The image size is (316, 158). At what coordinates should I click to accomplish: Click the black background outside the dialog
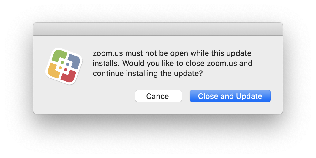point(158,137)
